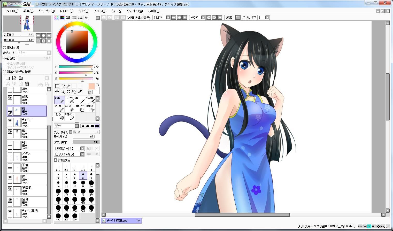
Task: Select the 水彩筆 watercolor brush tool
Action: coord(90,100)
